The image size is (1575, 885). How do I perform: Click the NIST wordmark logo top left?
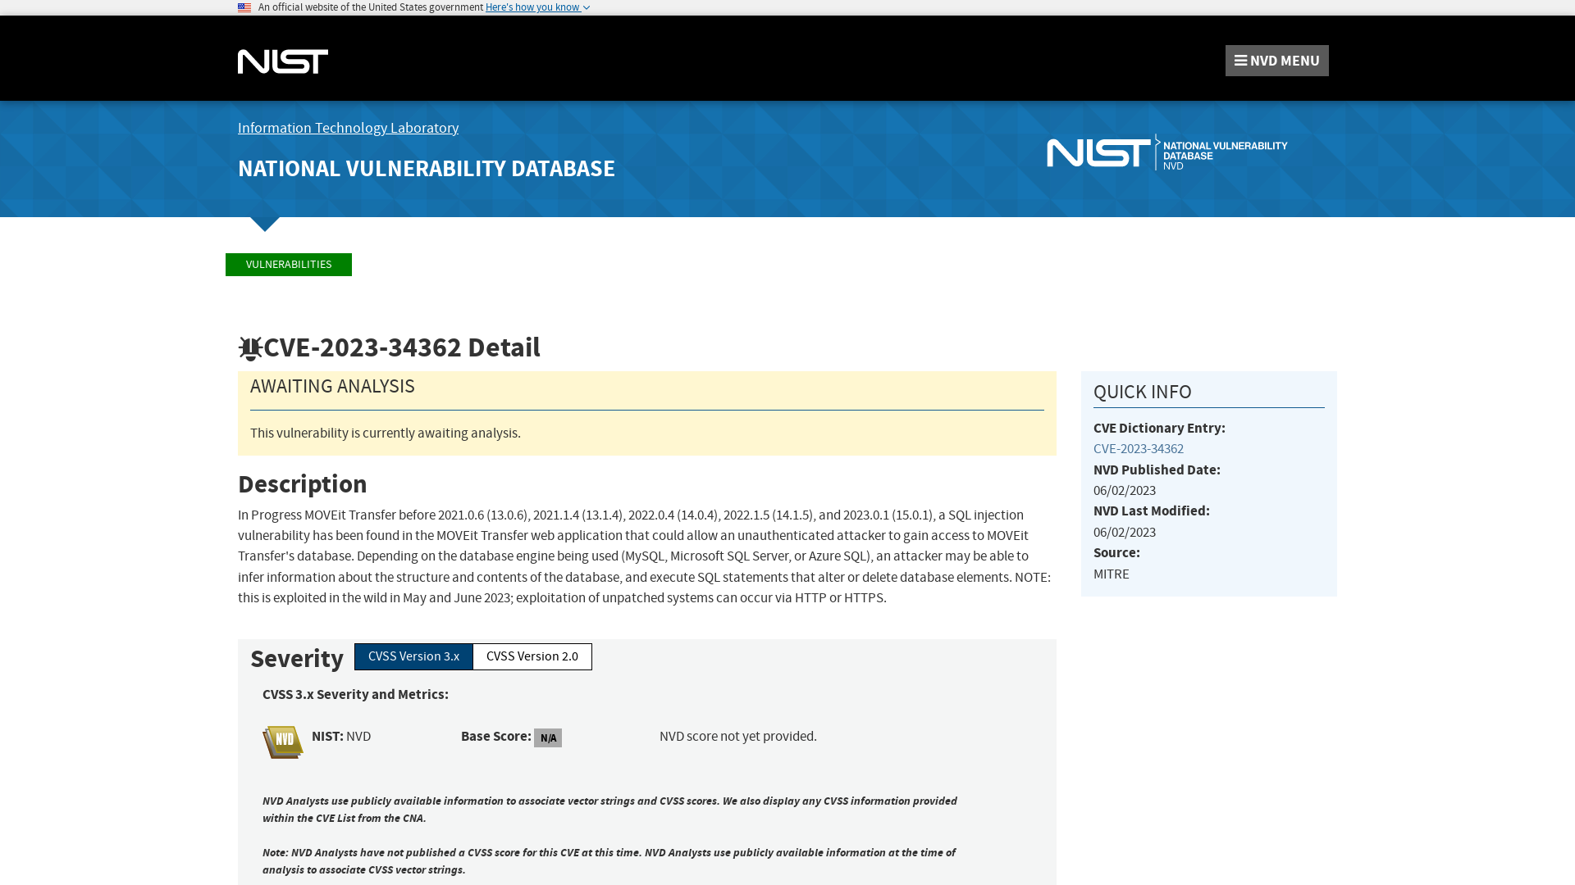282,61
